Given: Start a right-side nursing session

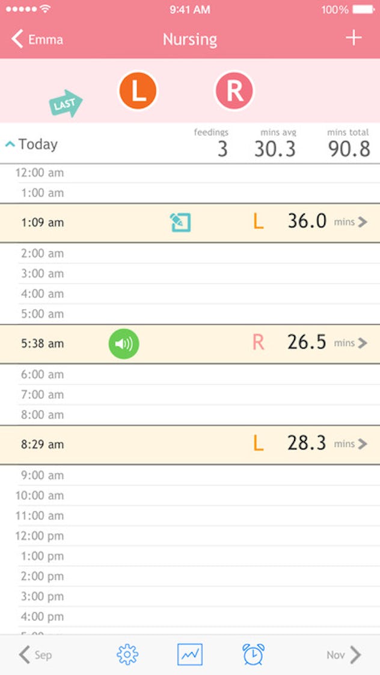Looking at the screenshot, I should (x=233, y=91).
